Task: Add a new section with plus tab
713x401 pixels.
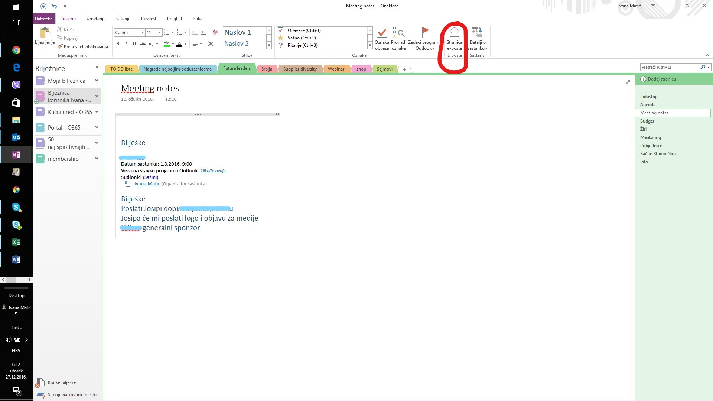Action: (404, 69)
